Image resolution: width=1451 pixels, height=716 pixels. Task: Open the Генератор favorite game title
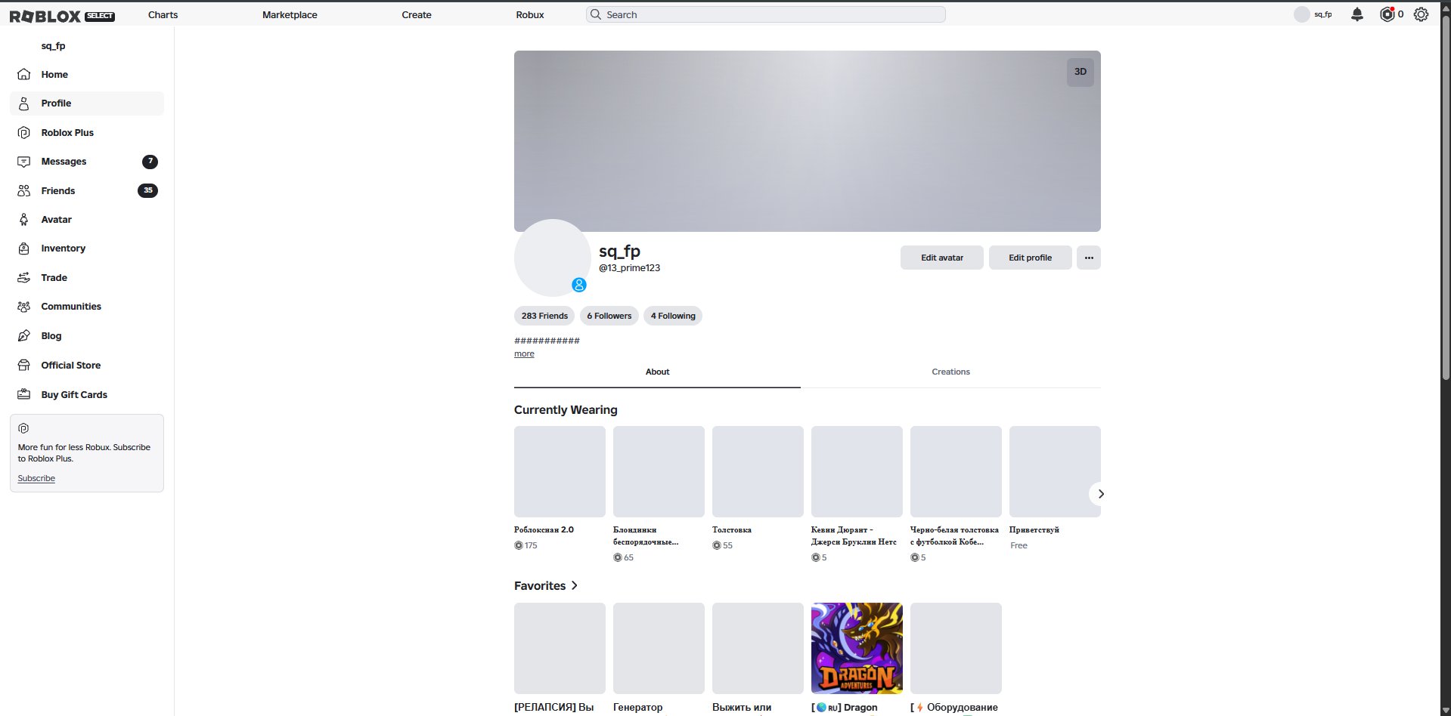coord(638,708)
